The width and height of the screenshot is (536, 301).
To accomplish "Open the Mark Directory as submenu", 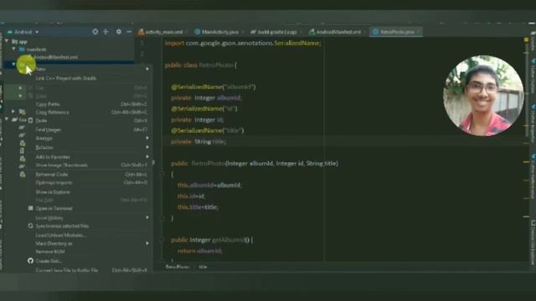I will [90, 243].
